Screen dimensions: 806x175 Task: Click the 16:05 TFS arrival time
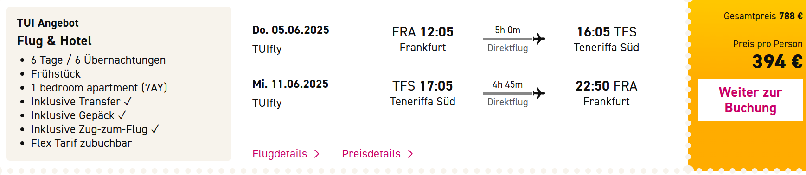tap(607, 32)
